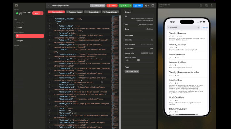Click the URL value in Overview
The width and height of the screenshot is (231, 129).
[x=142, y=19]
